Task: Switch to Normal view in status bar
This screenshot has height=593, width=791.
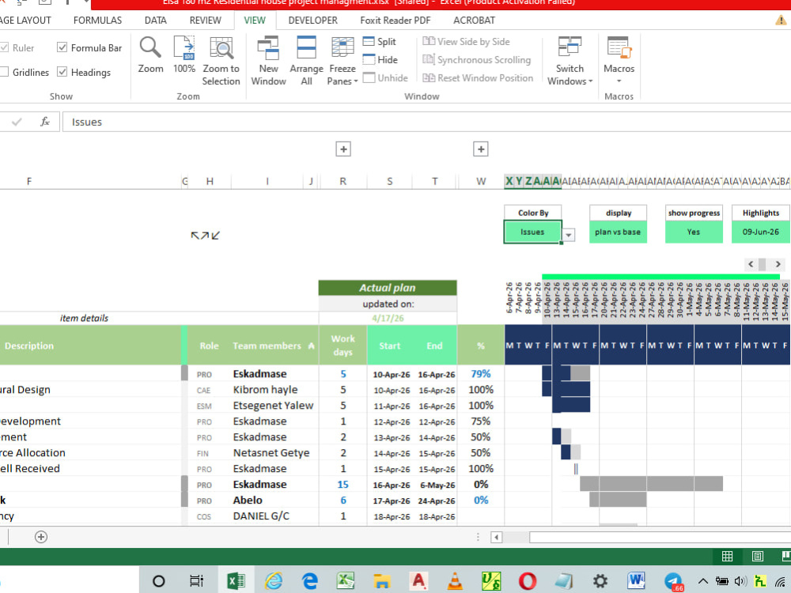Action: tap(727, 556)
